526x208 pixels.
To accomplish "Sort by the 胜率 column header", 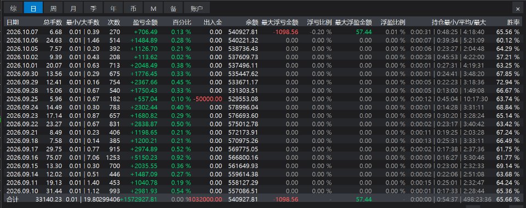I will 513,22.
